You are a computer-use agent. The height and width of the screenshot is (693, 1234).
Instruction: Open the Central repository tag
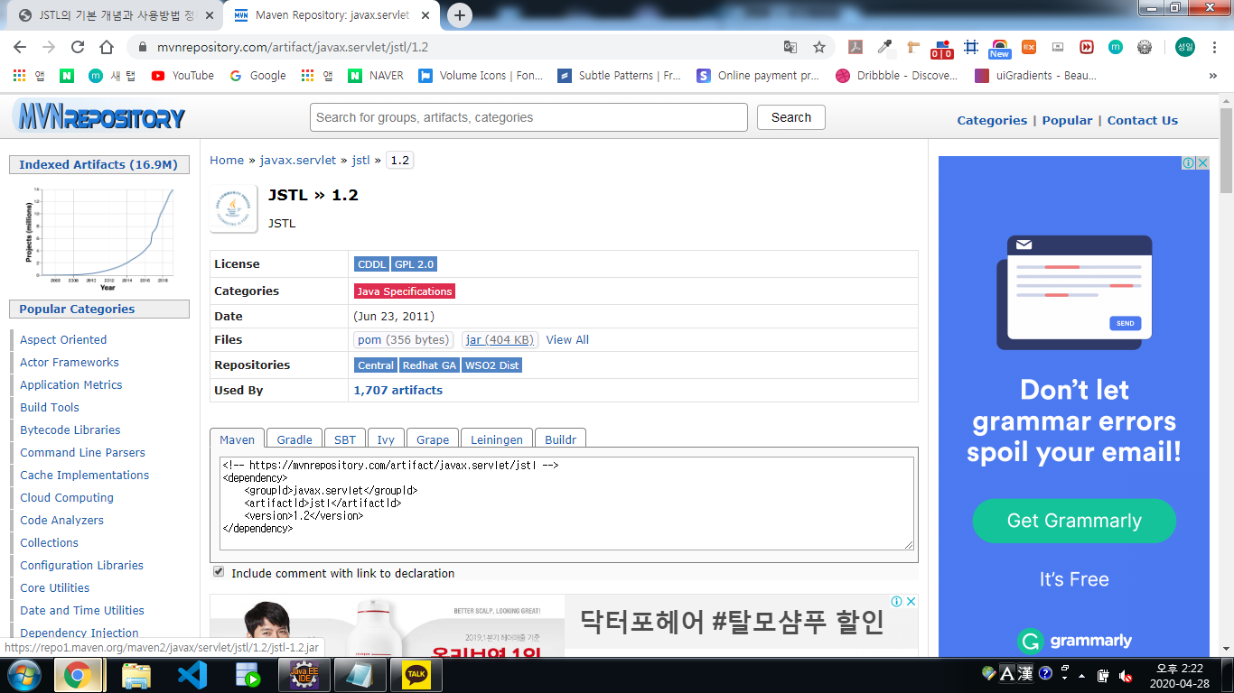pos(376,365)
